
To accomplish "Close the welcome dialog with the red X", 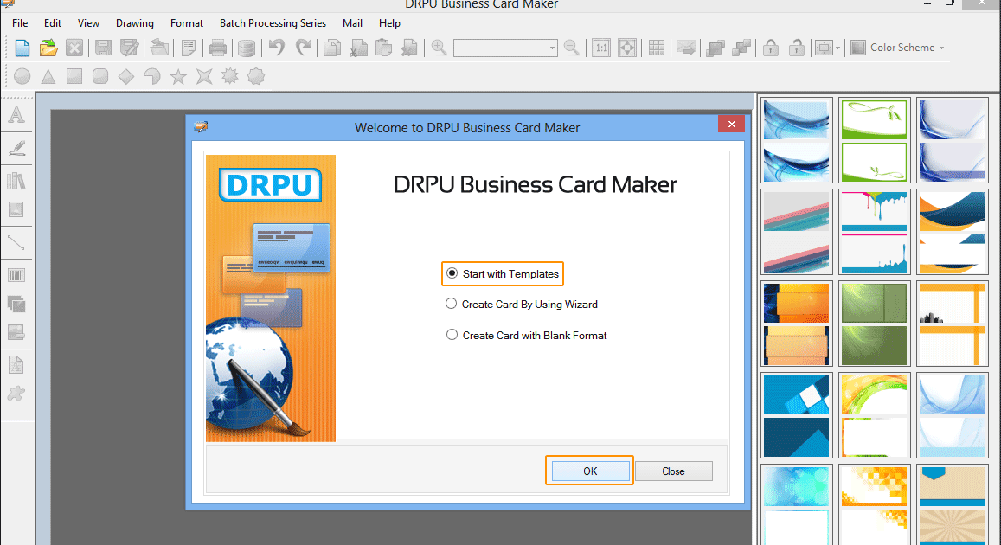I will [732, 124].
